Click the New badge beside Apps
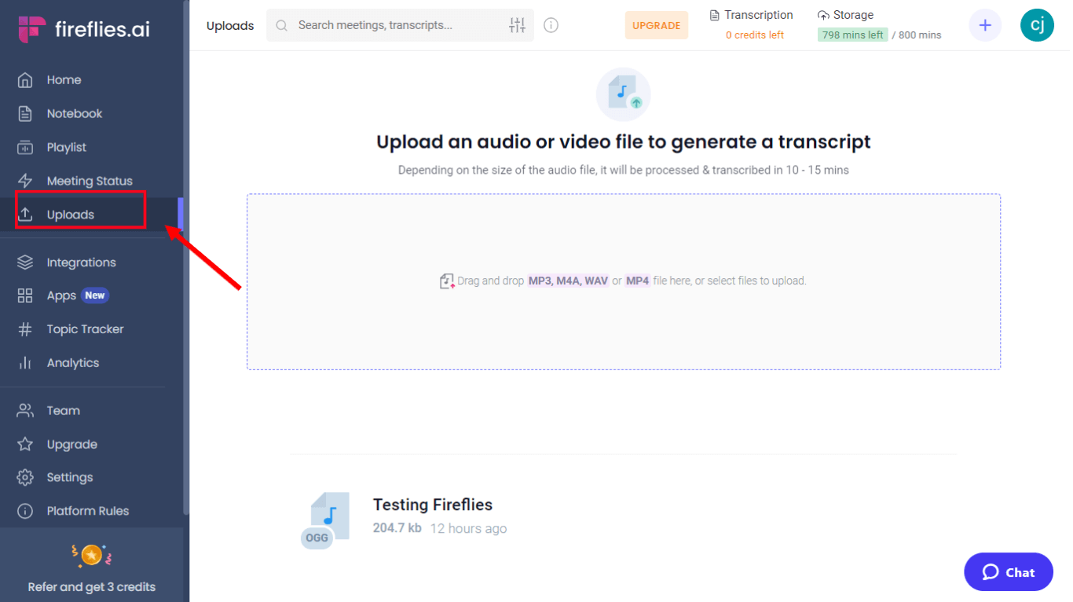Screen dimensions: 1073x602 [95, 295]
